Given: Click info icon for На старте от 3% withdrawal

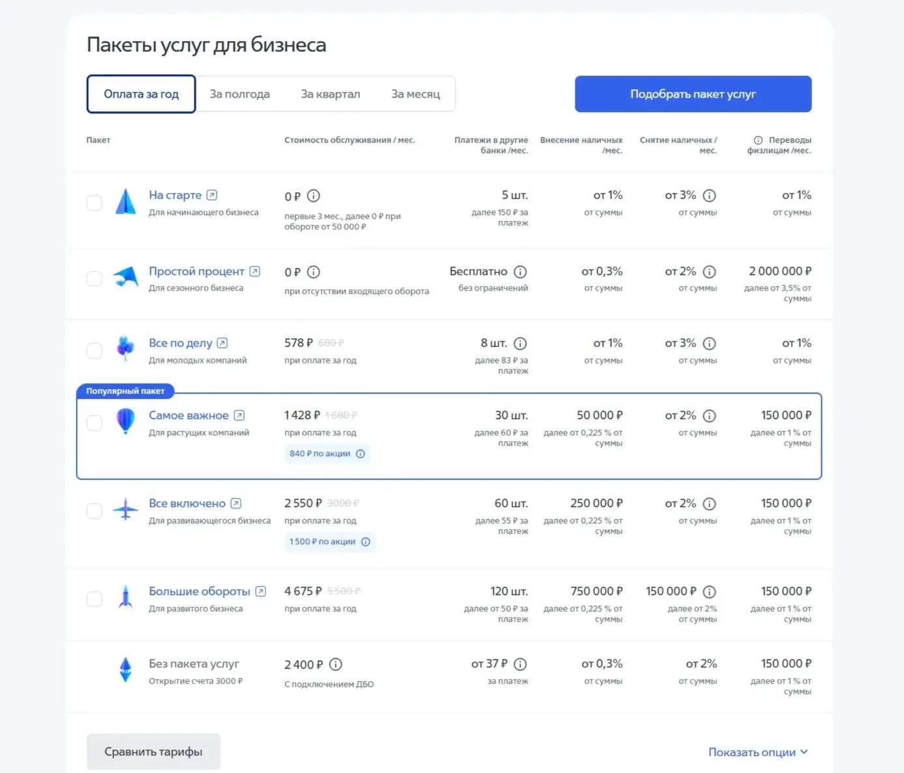Looking at the screenshot, I should 710,196.
